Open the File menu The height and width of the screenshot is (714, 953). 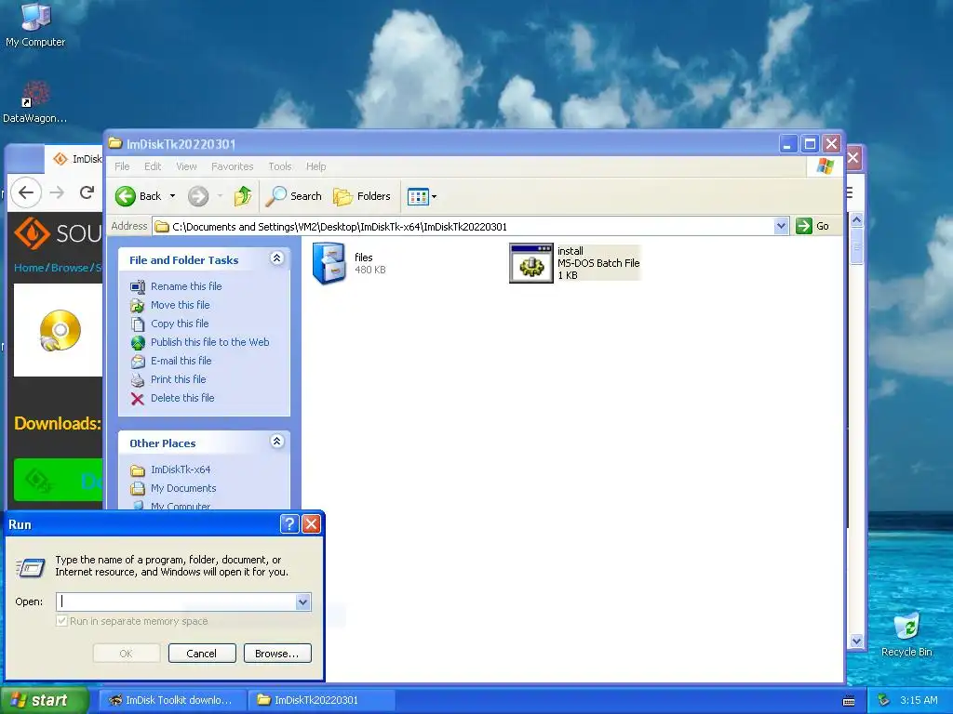pos(122,166)
